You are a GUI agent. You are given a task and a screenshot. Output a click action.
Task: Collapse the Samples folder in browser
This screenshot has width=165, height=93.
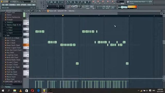coord(10,22)
